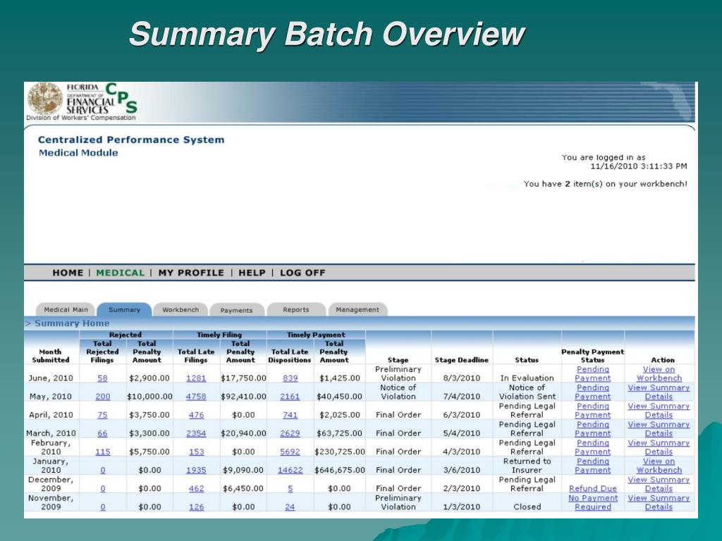Open the 200 rejected filings for May 2010
This screenshot has height=541, width=722.
click(103, 397)
